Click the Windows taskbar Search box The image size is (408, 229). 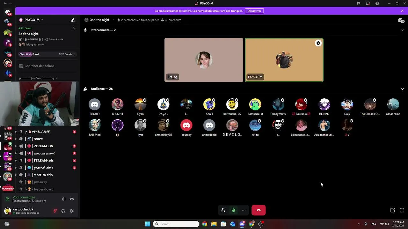pos(176,224)
